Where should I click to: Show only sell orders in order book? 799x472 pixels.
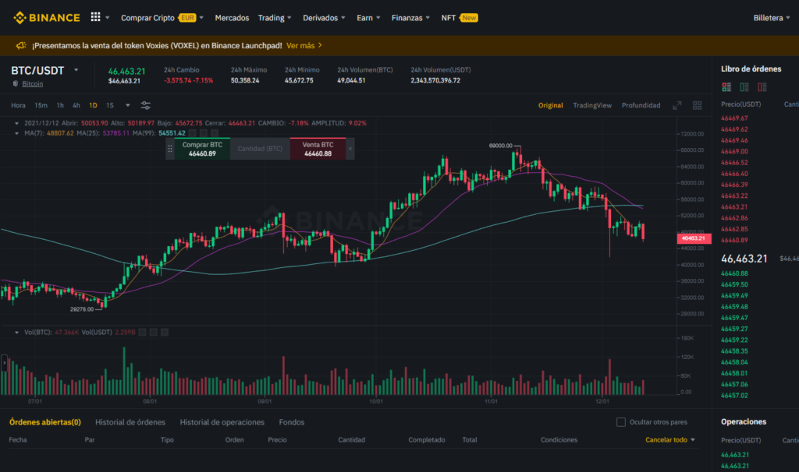(x=762, y=87)
